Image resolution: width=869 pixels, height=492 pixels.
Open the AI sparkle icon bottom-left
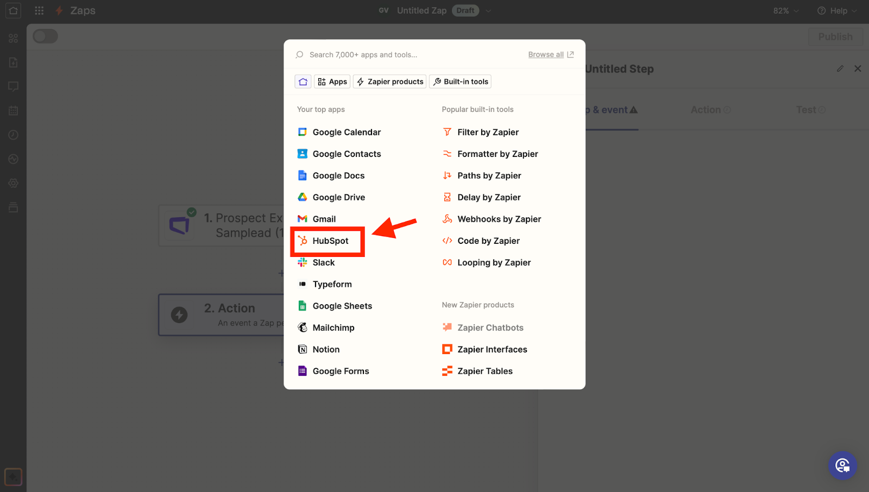tap(14, 477)
